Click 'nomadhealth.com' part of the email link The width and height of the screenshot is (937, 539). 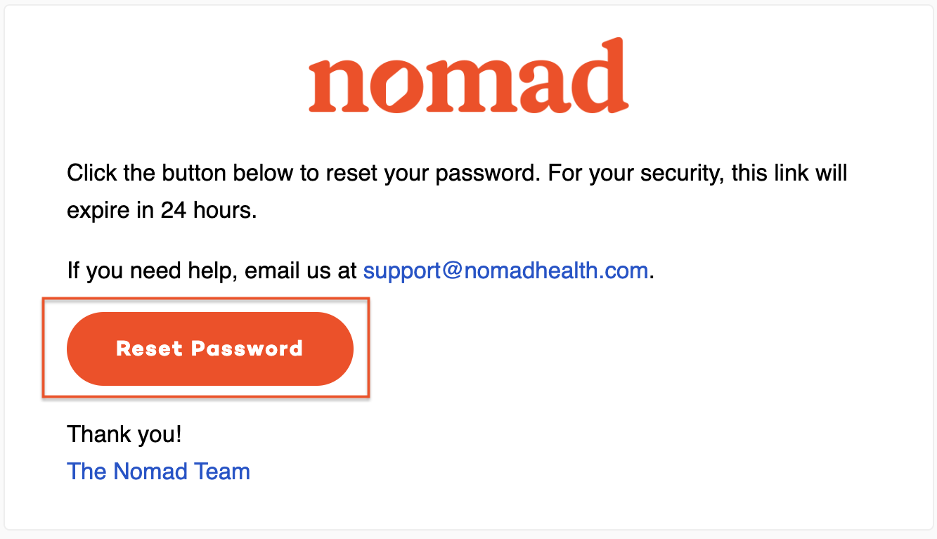556,271
